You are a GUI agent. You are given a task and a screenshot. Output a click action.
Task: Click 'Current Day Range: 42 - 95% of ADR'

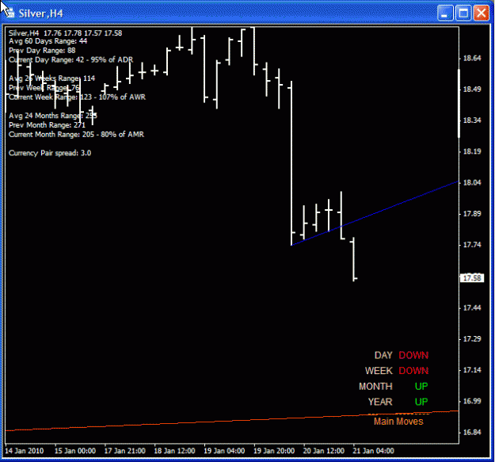point(71,59)
